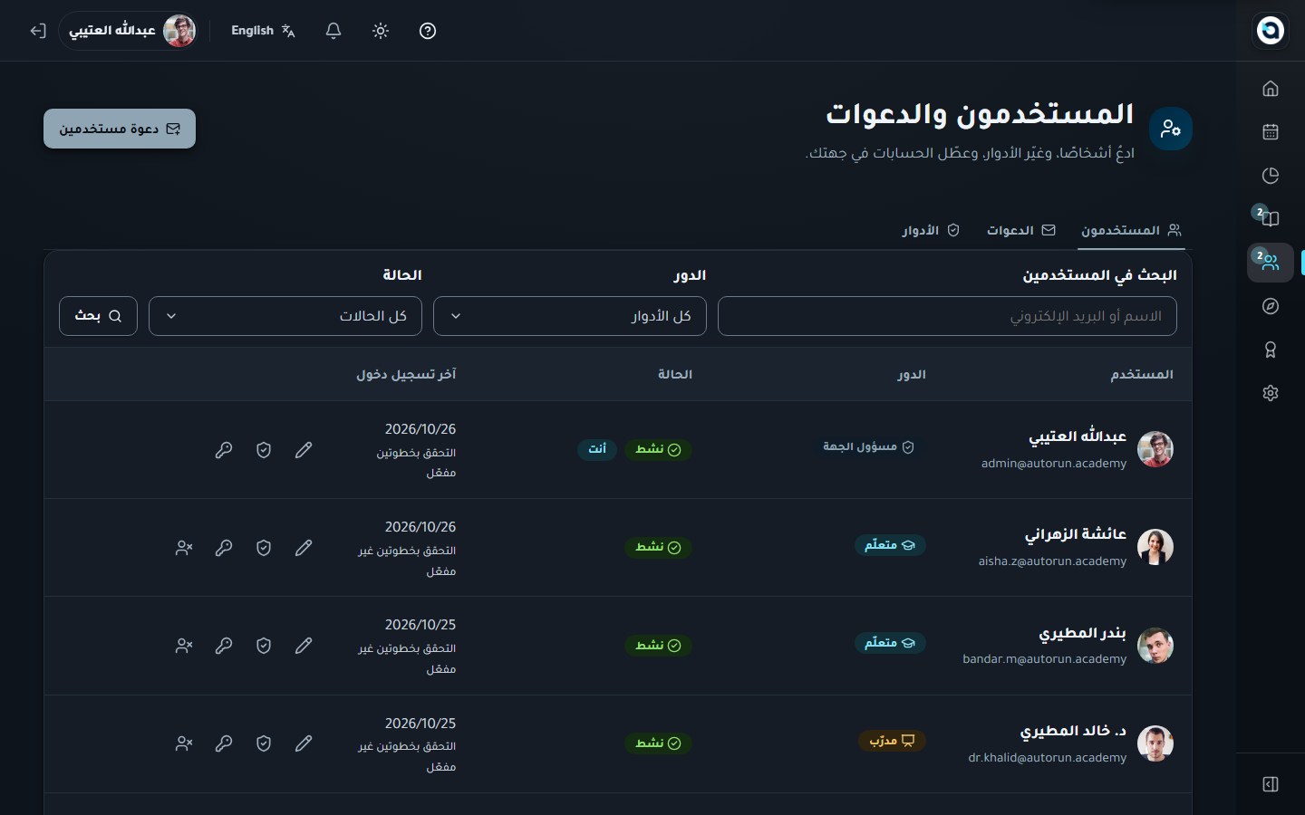
Task: Deactivate user icon for د. خالد المطيري
Action: point(184,743)
